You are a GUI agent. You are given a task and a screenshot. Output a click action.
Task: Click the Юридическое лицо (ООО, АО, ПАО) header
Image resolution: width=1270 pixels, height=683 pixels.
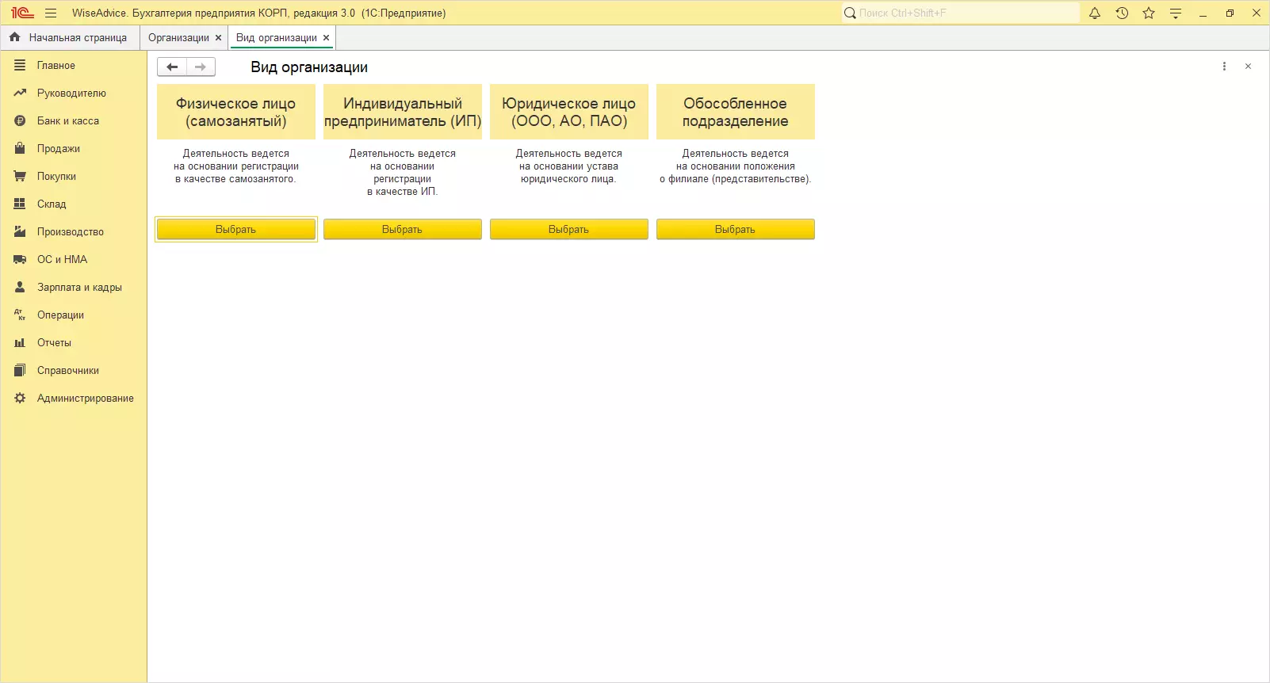pyautogui.click(x=569, y=112)
